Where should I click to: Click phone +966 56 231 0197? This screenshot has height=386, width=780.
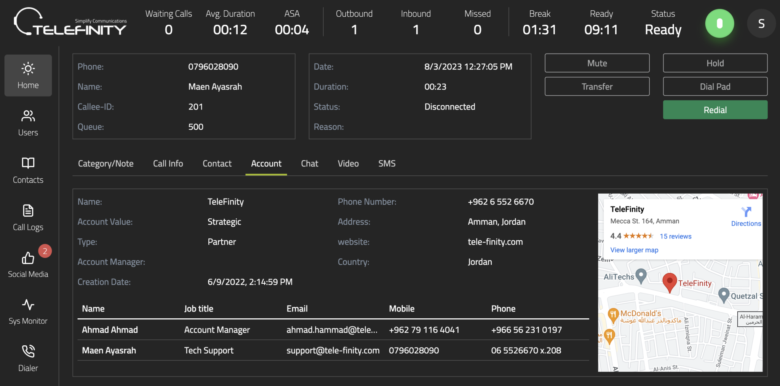click(526, 330)
